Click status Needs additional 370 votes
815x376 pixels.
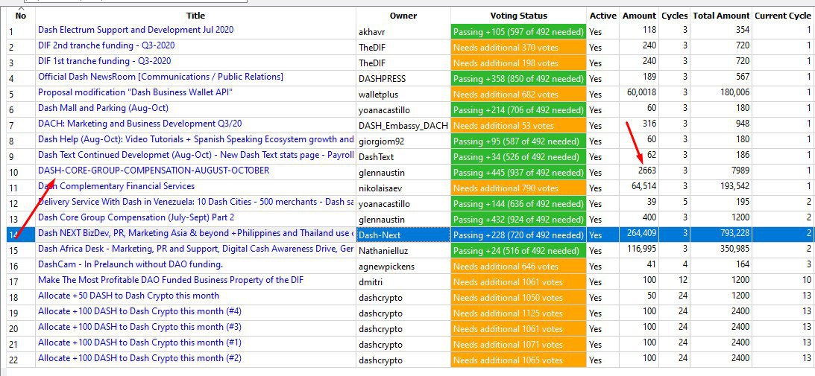point(519,47)
